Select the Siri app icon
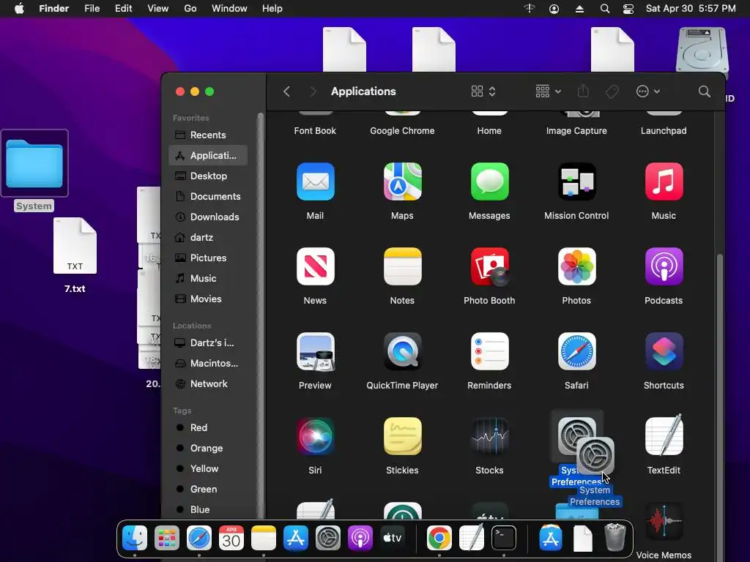The image size is (750, 562). [x=315, y=436]
